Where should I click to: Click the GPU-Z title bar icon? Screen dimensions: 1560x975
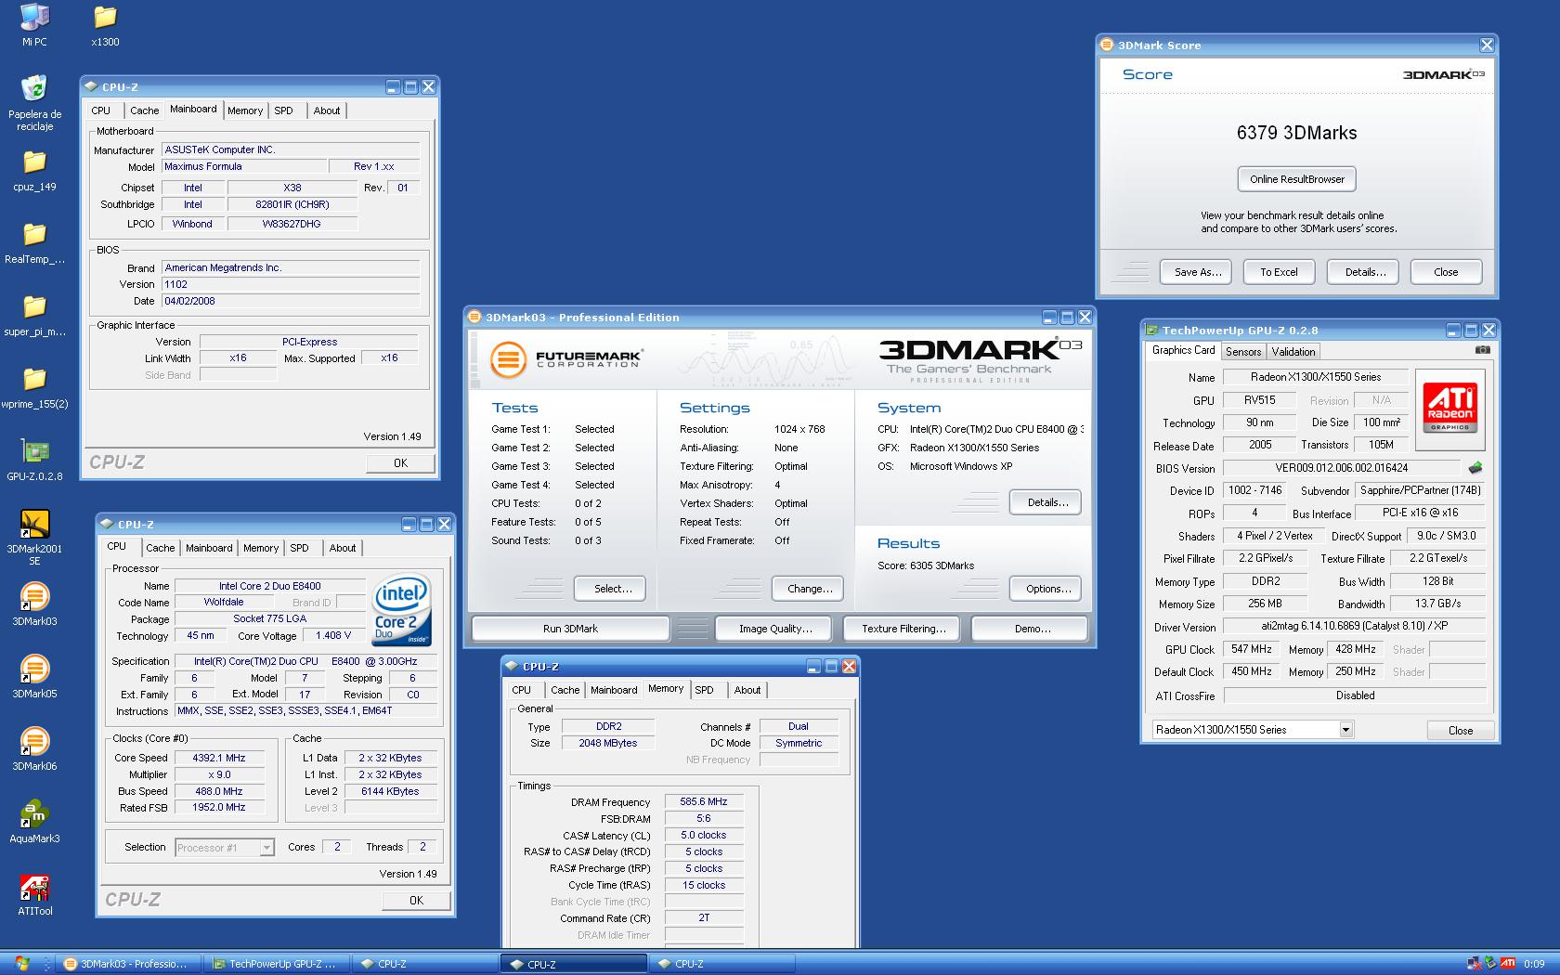[x=1152, y=330]
